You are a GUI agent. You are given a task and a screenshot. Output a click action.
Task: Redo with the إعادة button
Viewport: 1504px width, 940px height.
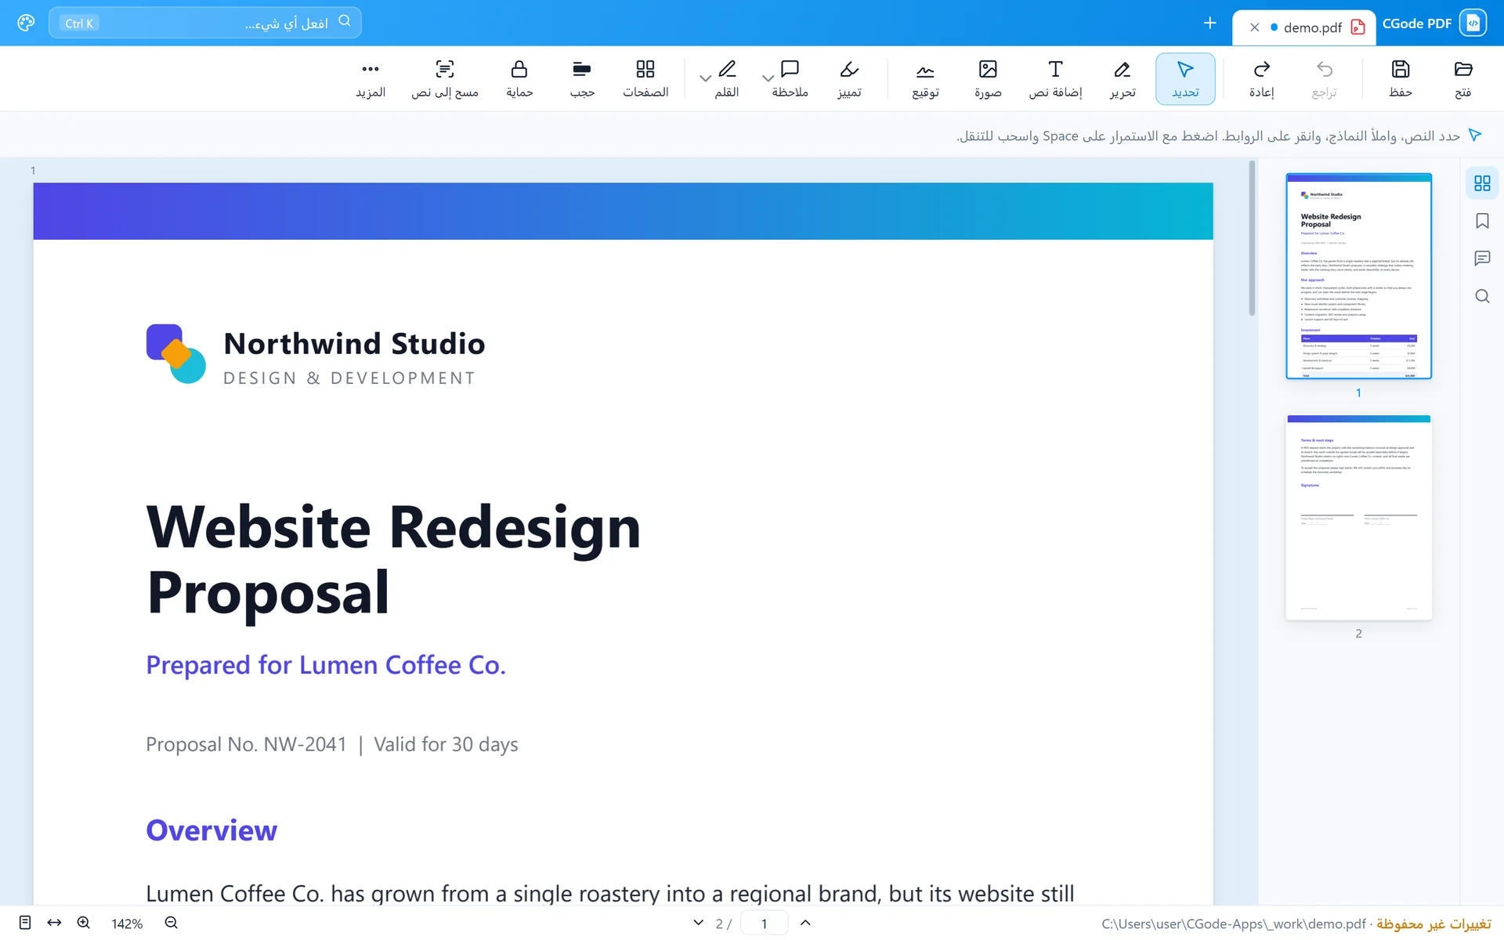coord(1261,78)
